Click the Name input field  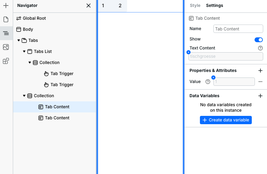click(238, 29)
